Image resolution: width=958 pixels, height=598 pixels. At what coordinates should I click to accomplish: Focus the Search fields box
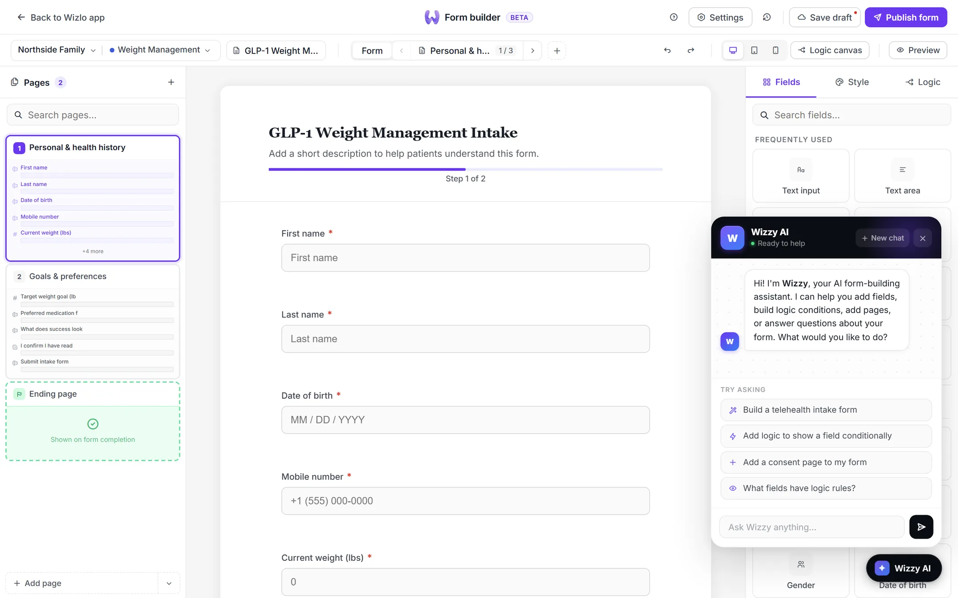point(852,115)
